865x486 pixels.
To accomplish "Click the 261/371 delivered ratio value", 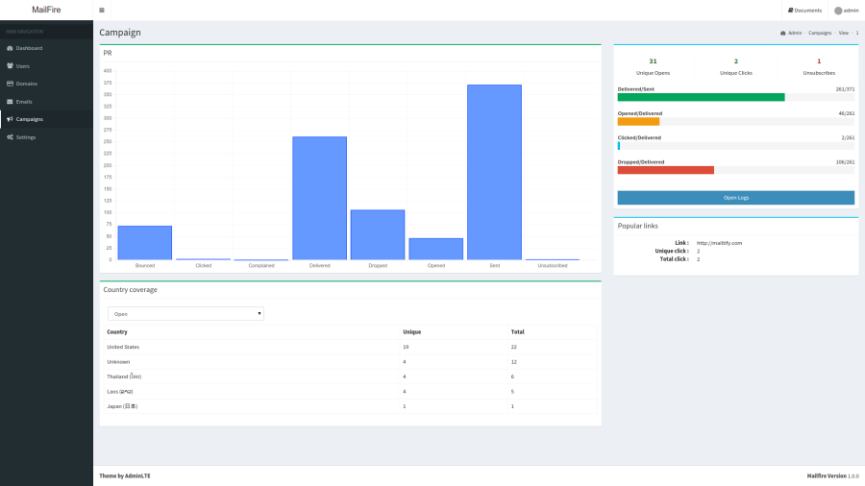I will [x=845, y=89].
